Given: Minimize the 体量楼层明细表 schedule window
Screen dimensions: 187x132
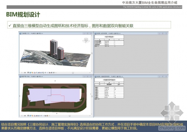Looking at the screenshot, I should click(x=159, y=77).
